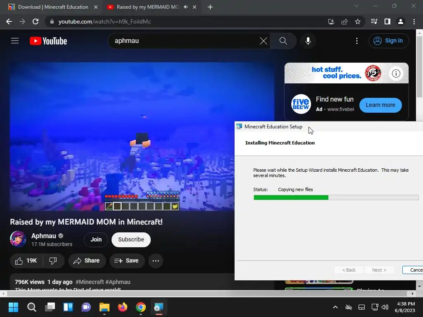Bookmark this tab with the star
423x317 pixels.
pyautogui.click(x=357, y=21)
